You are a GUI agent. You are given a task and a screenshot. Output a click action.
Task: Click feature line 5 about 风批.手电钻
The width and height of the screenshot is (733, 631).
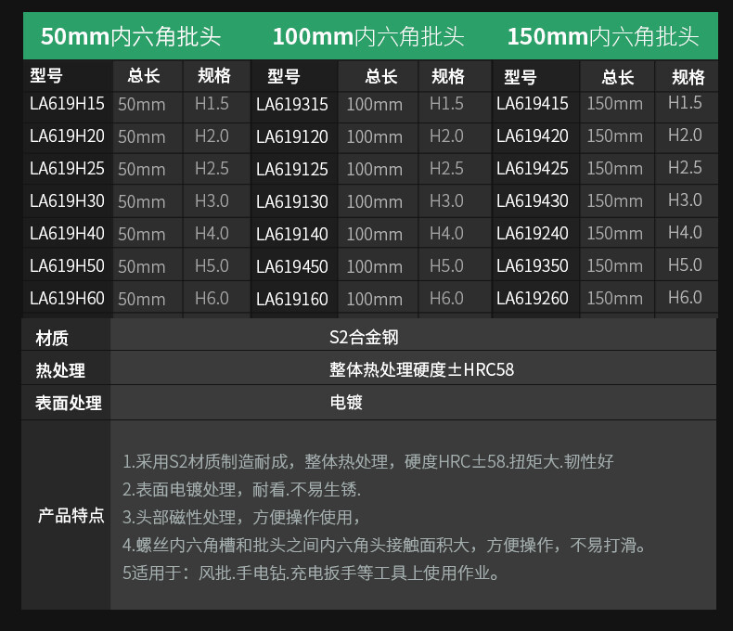click(311, 573)
